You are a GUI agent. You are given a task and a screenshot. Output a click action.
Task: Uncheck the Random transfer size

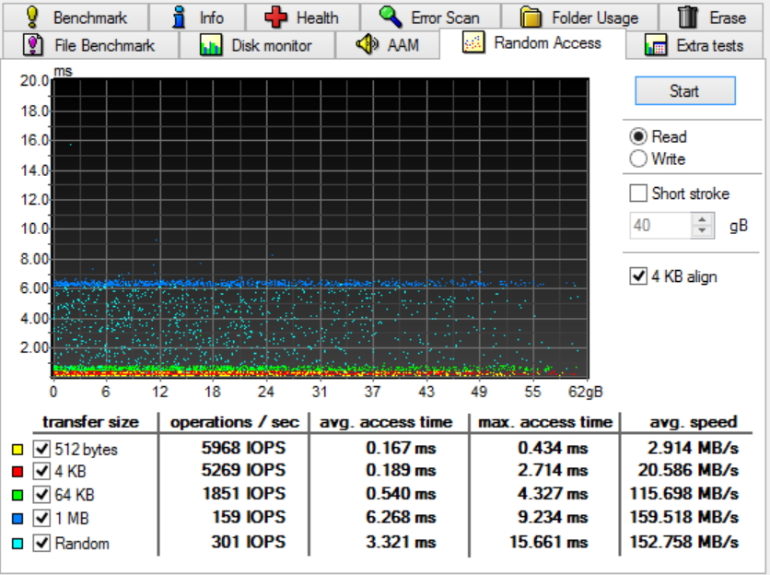coord(41,543)
